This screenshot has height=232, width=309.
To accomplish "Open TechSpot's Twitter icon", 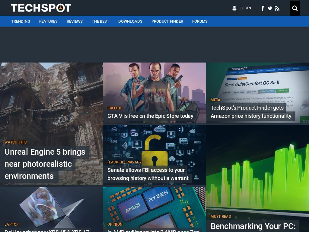I will coord(270,8).
